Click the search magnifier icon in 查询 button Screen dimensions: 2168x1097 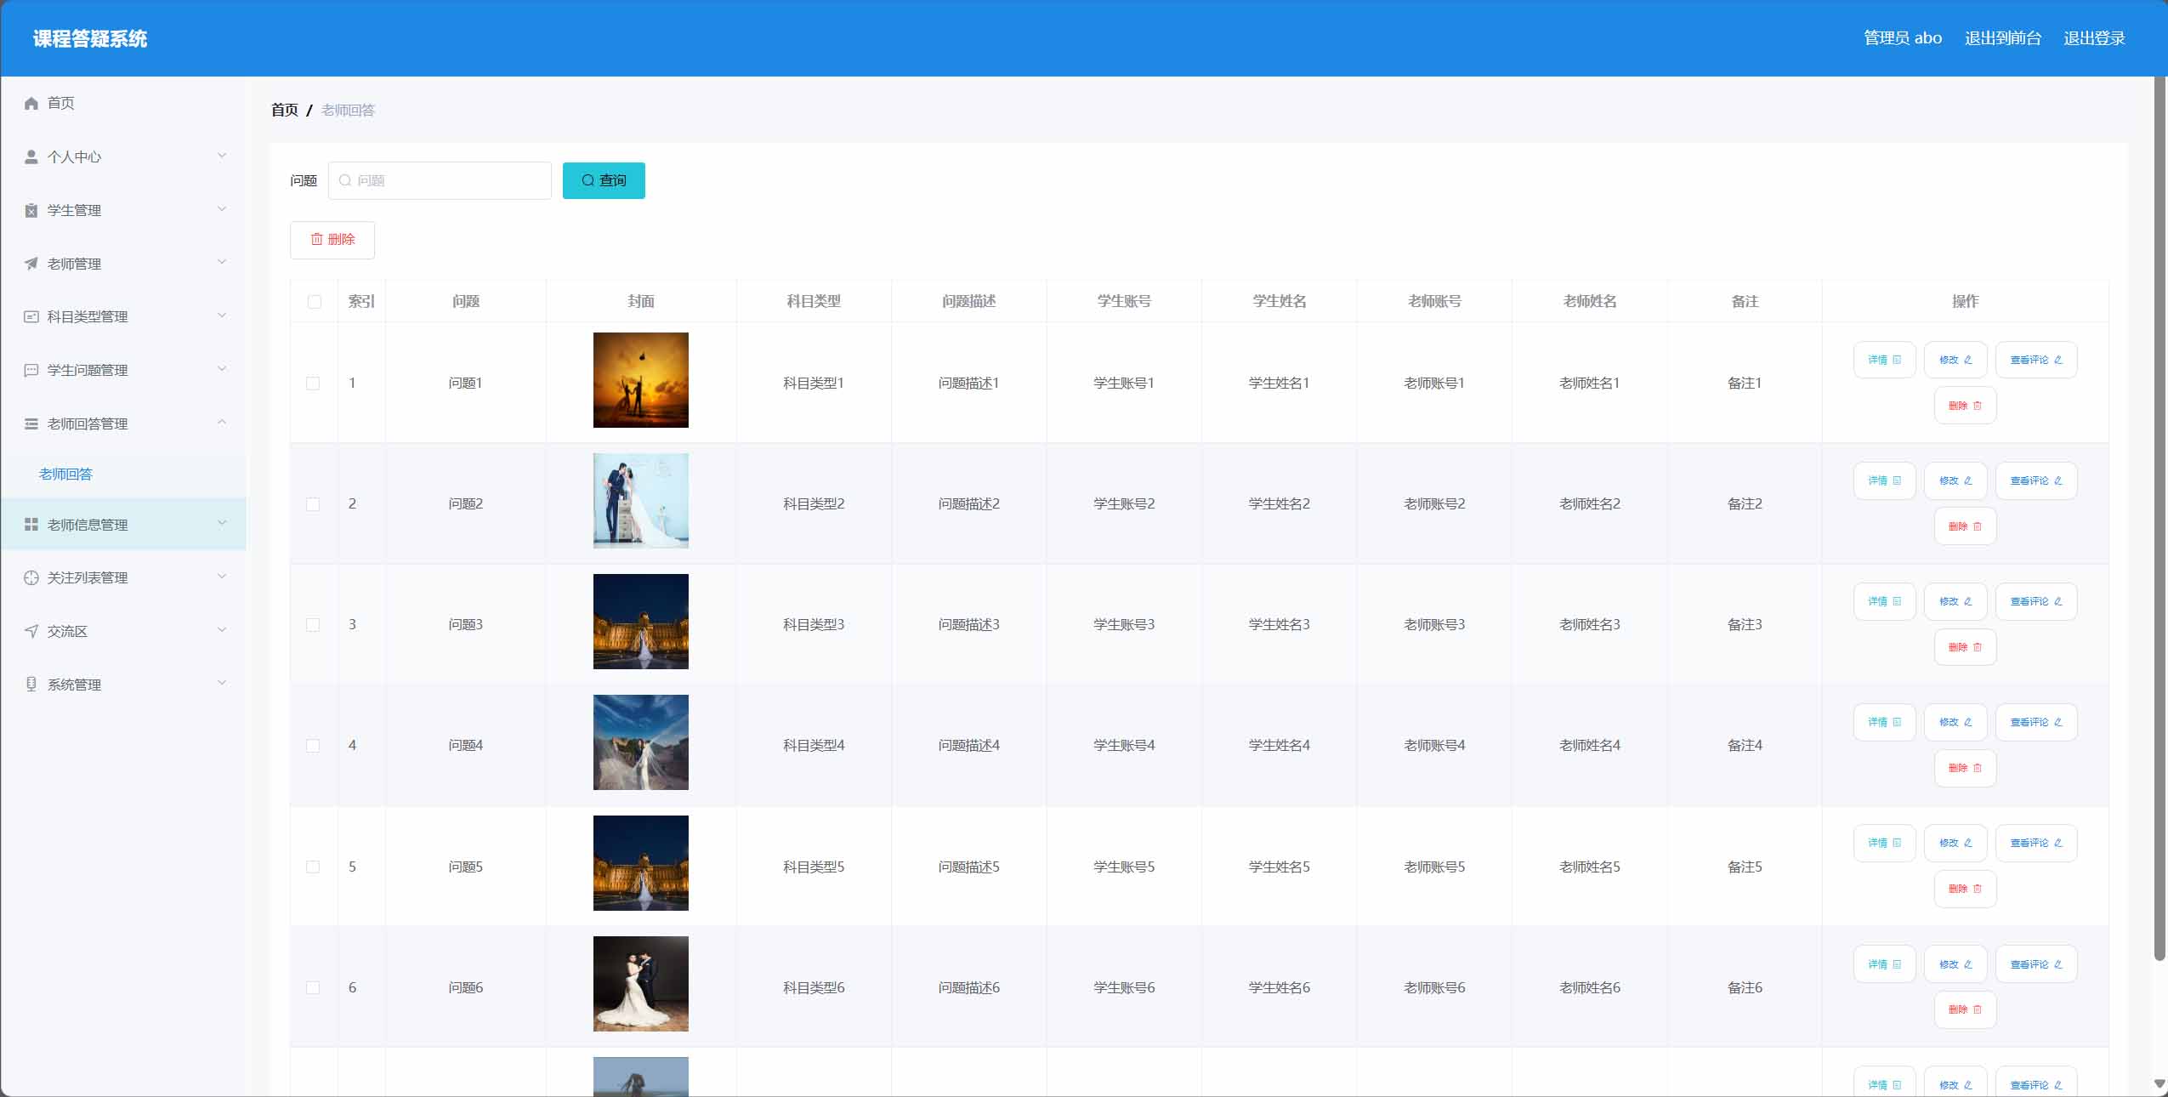[x=587, y=180]
